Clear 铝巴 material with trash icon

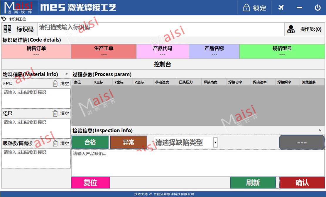click(55, 114)
